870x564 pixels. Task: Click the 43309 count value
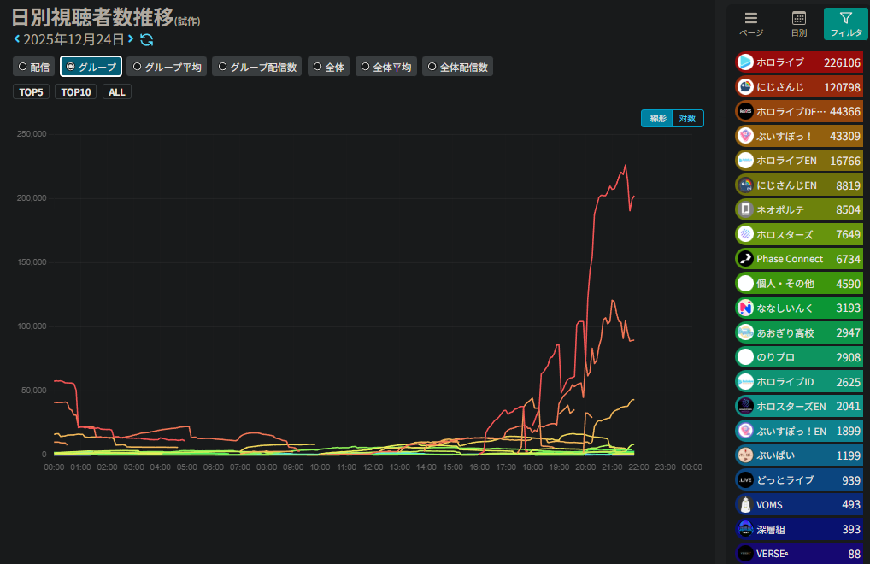[845, 137]
